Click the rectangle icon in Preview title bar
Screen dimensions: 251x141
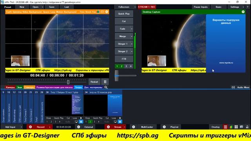coord(102,12)
